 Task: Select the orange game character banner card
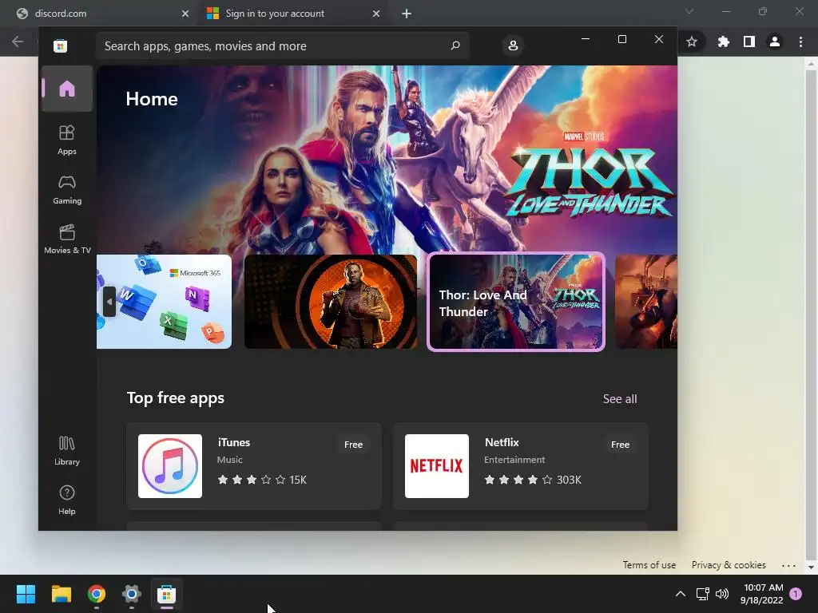pyautogui.click(x=331, y=301)
